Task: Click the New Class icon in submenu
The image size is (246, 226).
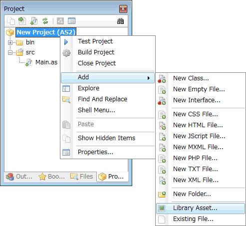Action: click(162, 79)
